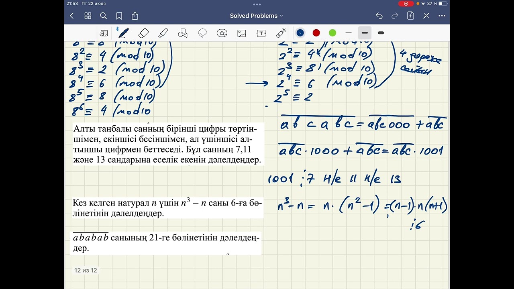Undo the last stroke
Image resolution: width=514 pixels, height=289 pixels.
coord(379,16)
